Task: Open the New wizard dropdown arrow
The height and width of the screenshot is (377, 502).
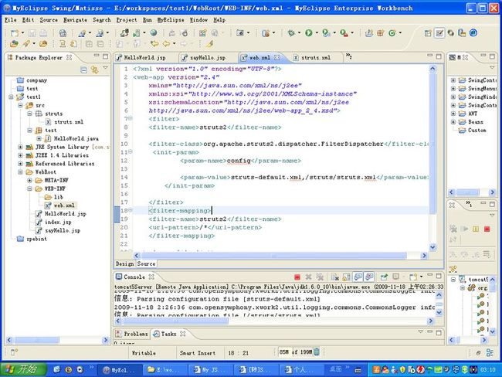Action: click(22, 32)
